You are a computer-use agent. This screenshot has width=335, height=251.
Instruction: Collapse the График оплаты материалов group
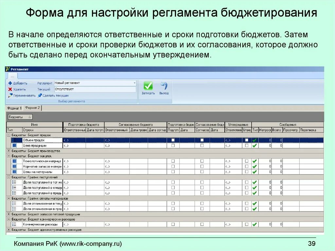click(9, 198)
